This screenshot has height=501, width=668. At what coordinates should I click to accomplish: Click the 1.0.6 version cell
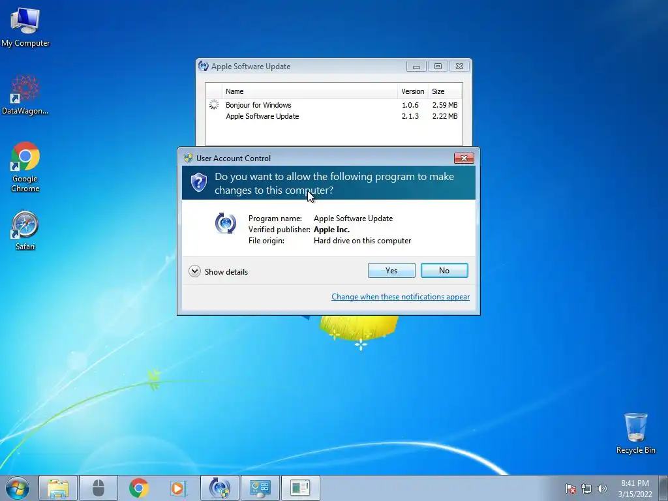[x=410, y=105]
